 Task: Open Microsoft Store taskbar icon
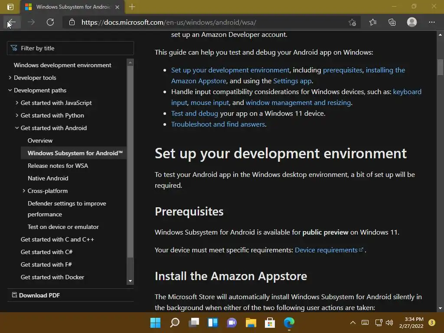click(270, 323)
